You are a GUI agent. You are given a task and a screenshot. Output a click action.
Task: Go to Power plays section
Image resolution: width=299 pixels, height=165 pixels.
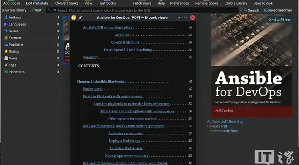[x=92, y=89]
